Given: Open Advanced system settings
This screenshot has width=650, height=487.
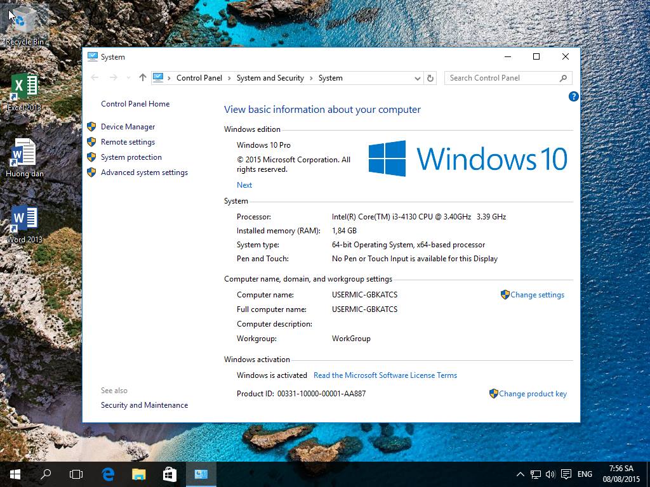Looking at the screenshot, I should click(144, 172).
